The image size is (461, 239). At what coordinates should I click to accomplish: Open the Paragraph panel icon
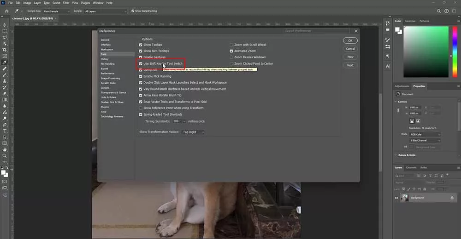[388, 56]
